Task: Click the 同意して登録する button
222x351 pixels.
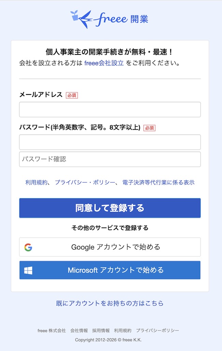Action: [x=110, y=208]
